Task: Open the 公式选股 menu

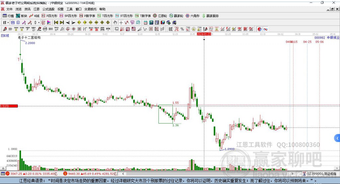Action: pyautogui.click(x=48, y=9)
